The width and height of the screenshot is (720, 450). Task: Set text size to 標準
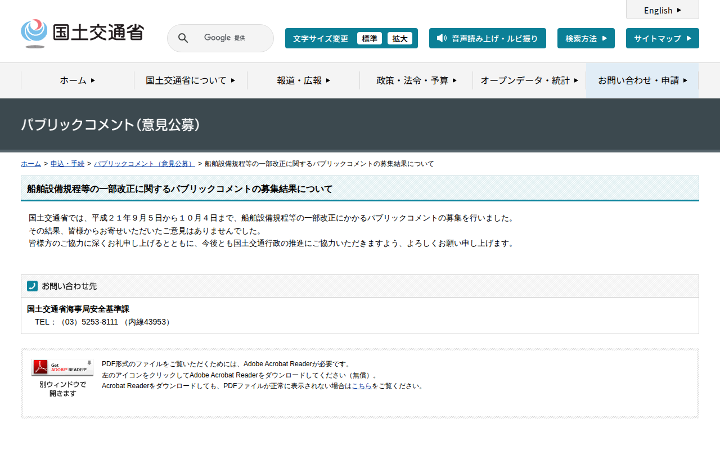click(x=369, y=38)
